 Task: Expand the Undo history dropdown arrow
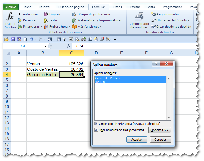click(x=35, y=39)
